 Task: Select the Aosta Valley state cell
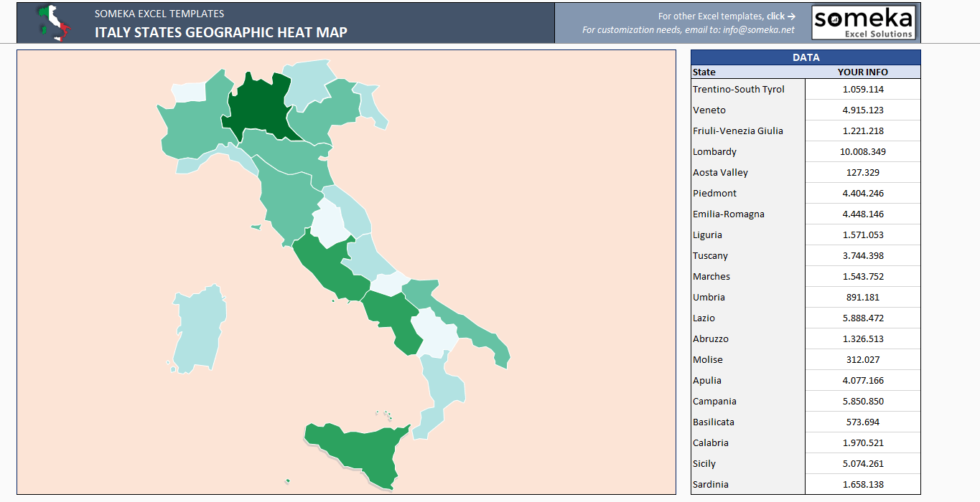[748, 172]
